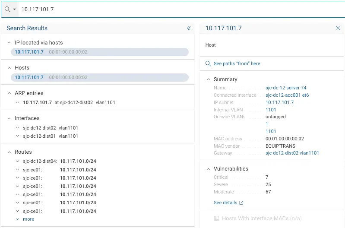The height and width of the screenshot is (228, 345).
Task: Collapse the Search Results panel with double chevron
Action: point(189,28)
